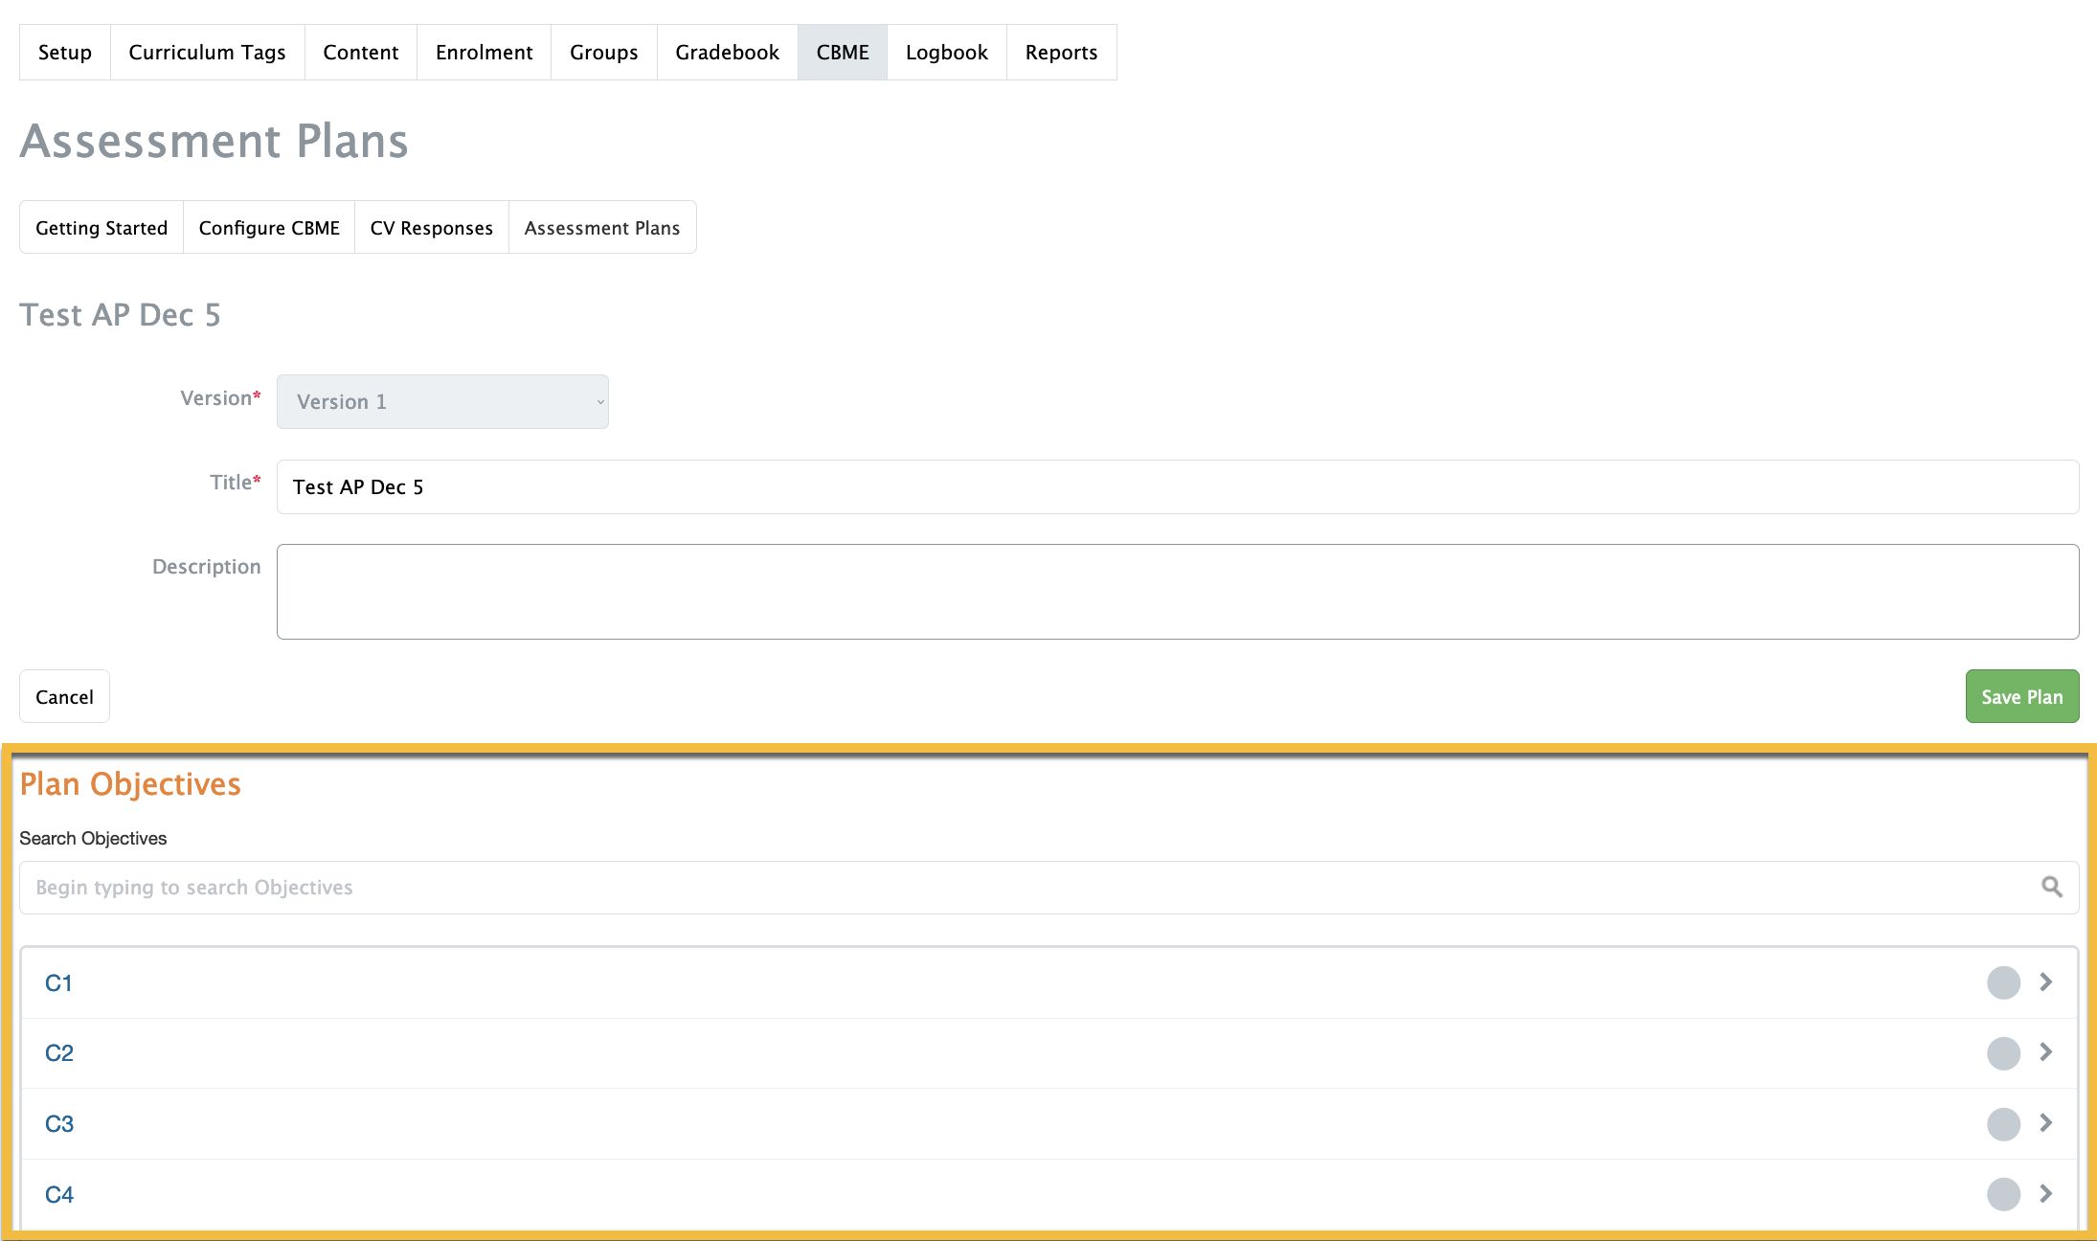Switch to the Gradebook tab
The image size is (2097, 1241).
point(727,53)
